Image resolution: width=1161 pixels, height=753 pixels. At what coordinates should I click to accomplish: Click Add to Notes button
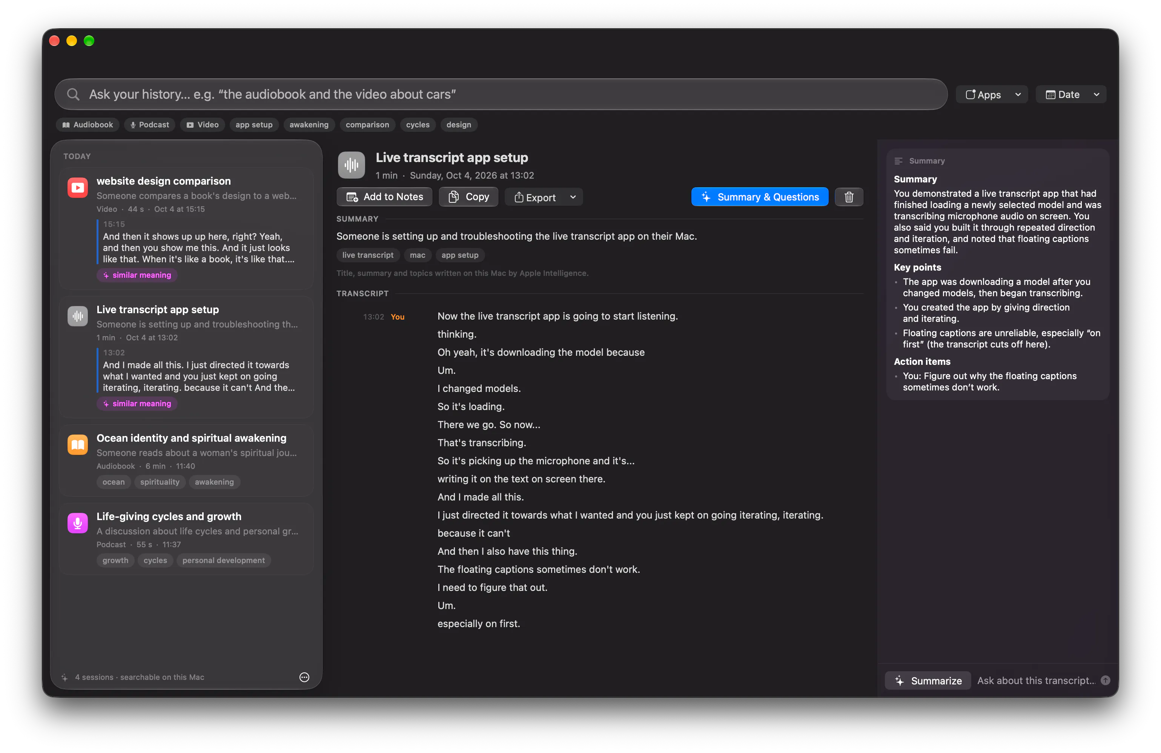(384, 197)
